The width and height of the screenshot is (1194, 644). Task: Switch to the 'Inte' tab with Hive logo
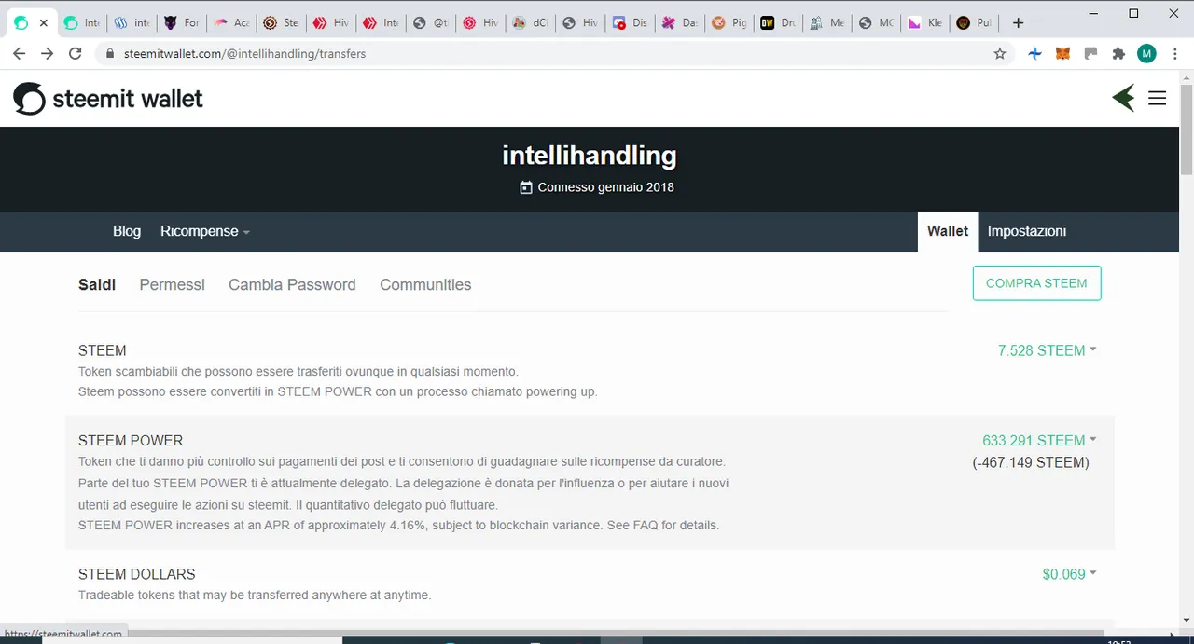coord(380,22)
